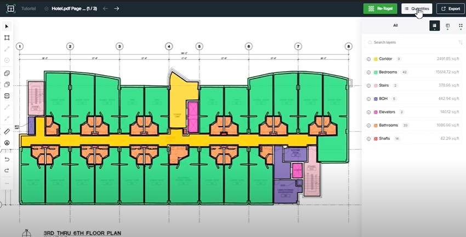Go to next page arrow
Viewport: 466px width, 237px height.
116,9
